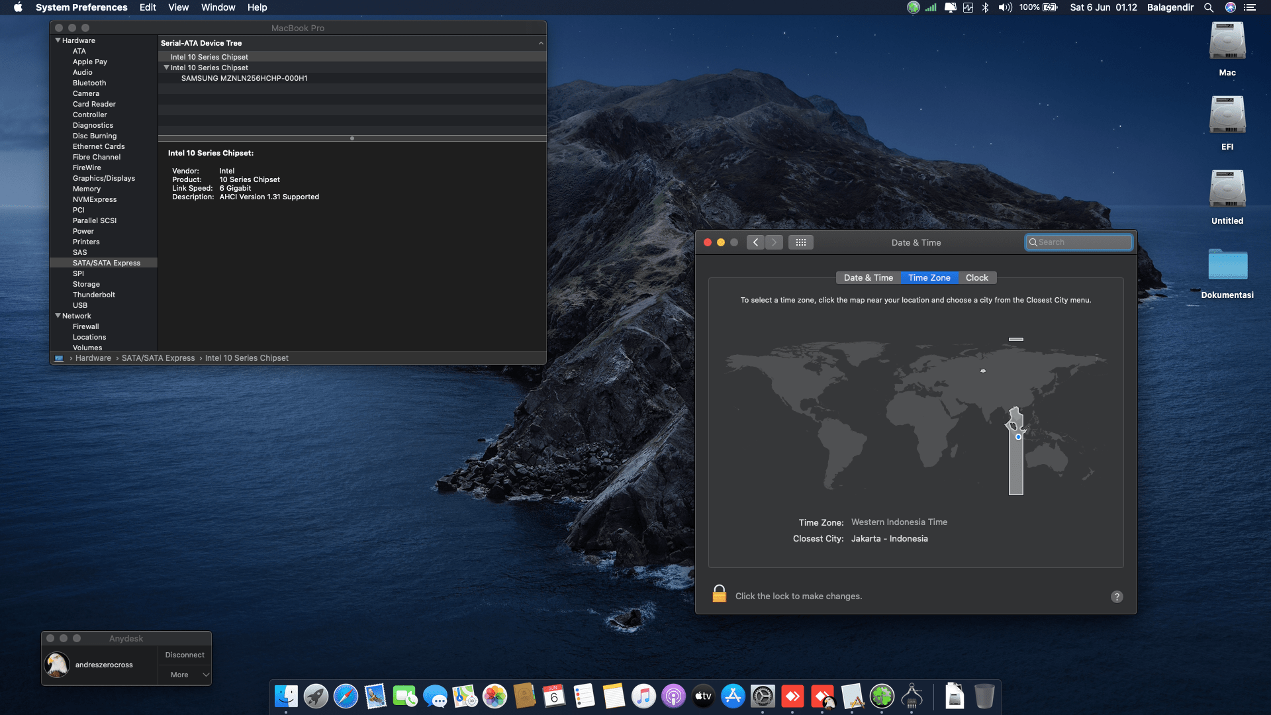Screen dimensions: 1271x715
Task: Collapse the Network section in the sidebar
Action: tap(58, 316)
